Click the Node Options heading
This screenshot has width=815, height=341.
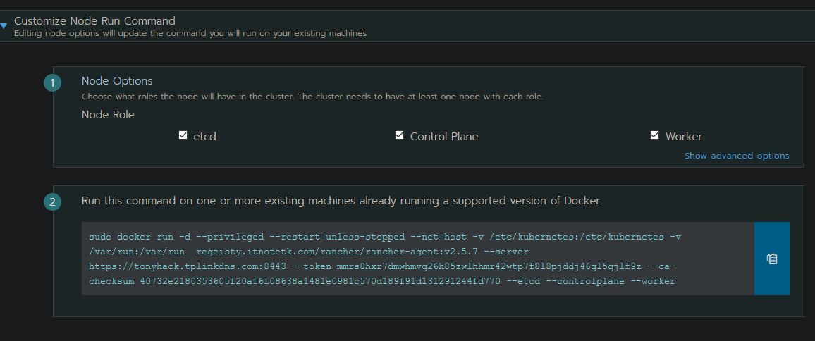(117, 81)
